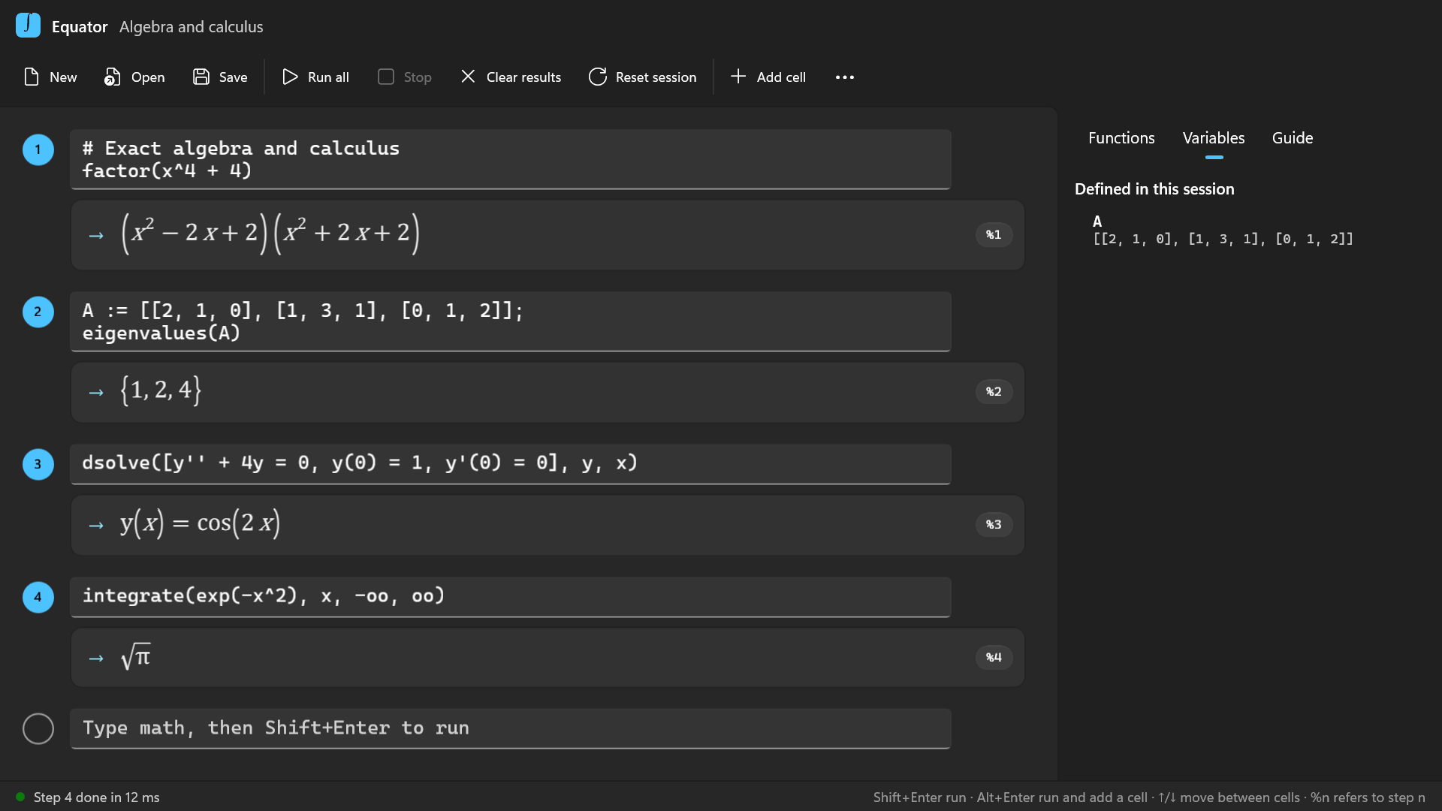Clear results from all cells
The height and width of the screenshot is (811, 1442).
[511, 77]
